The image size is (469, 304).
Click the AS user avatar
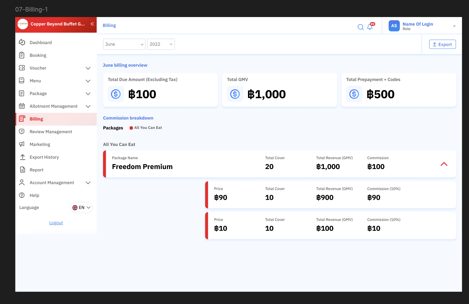[394, 26]
